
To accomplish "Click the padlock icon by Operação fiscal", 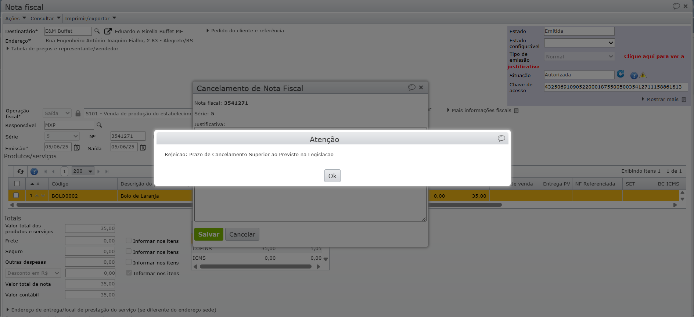I will pos(78,114).
